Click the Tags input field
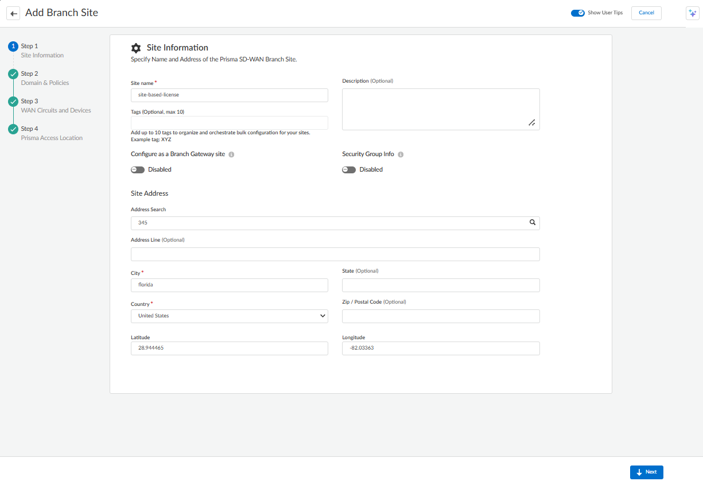This screenshot has width=703, height=481. tap(229, 123)
